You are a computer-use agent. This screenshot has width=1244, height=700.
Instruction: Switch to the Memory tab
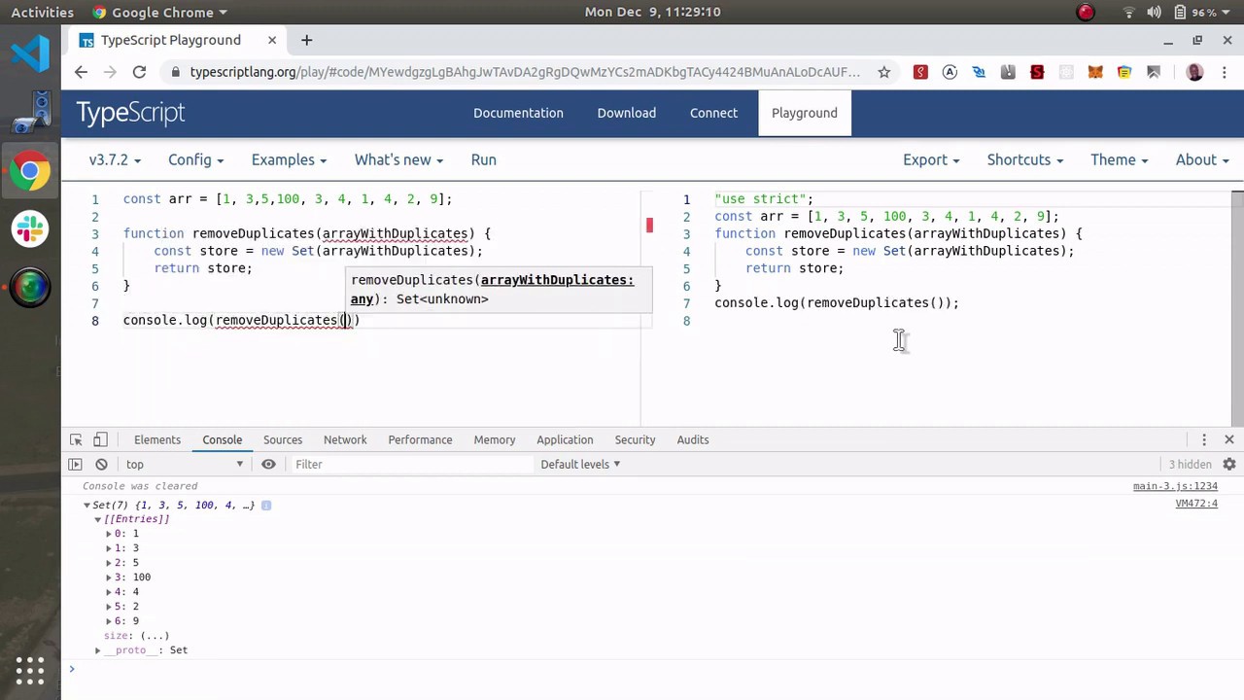[495, 439]
